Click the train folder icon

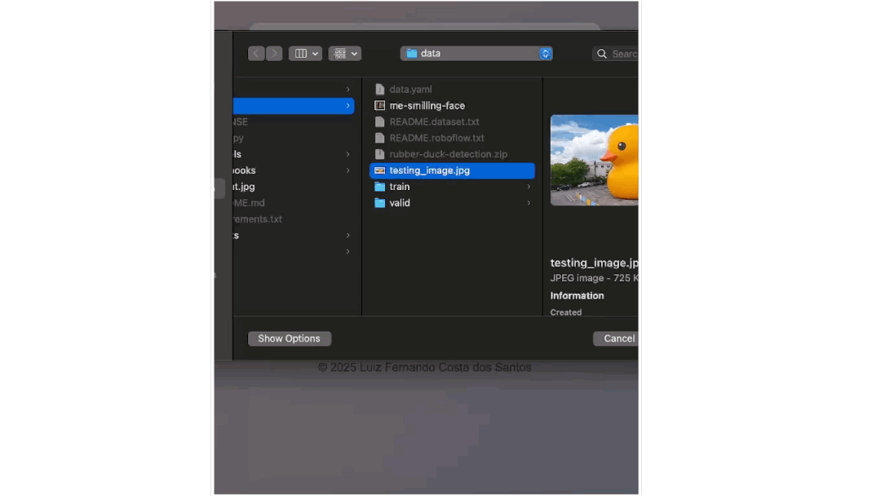click(x=379, y=187)
